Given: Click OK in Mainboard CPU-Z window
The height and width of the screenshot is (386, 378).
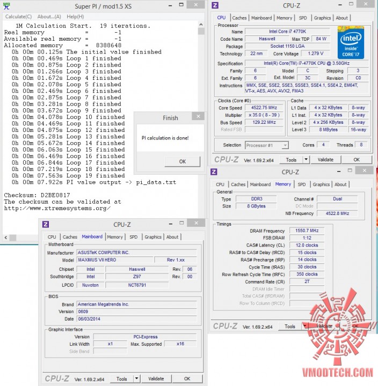Looking at the screenshot, I should [187, 378].
